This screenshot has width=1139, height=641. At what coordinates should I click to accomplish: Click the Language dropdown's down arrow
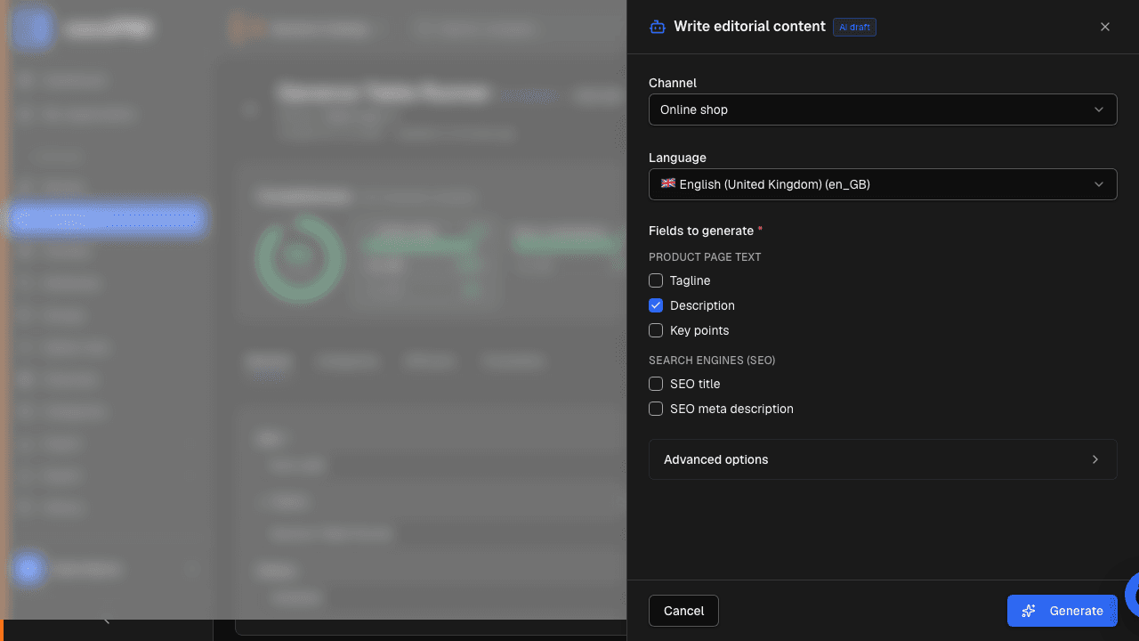[x=1099, y=184]
